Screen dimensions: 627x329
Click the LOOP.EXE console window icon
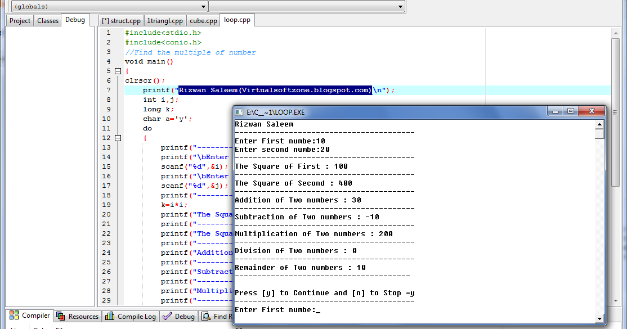click(x=239, y=112)
